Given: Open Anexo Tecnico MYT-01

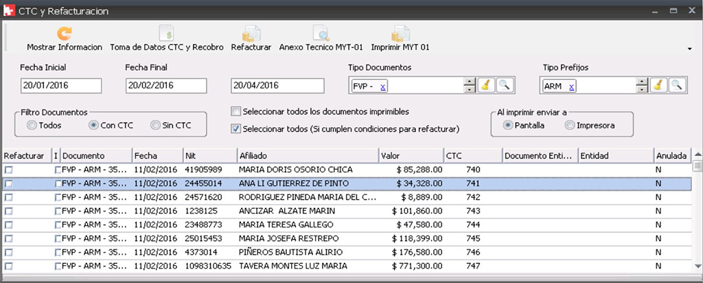Looking at the screenshot, I should point(321,34).
